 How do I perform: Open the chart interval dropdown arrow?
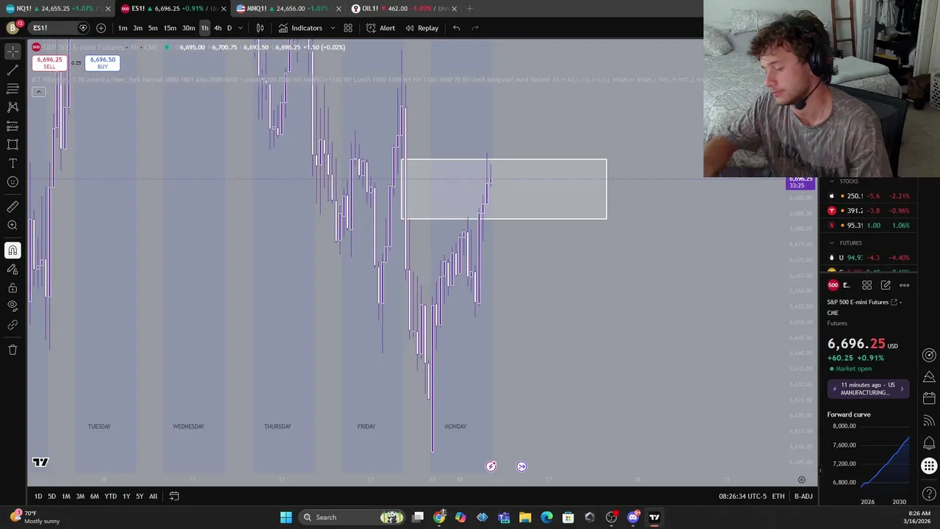(x=240, y=28)
